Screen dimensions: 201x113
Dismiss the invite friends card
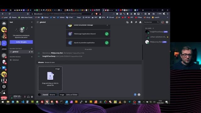32,27
